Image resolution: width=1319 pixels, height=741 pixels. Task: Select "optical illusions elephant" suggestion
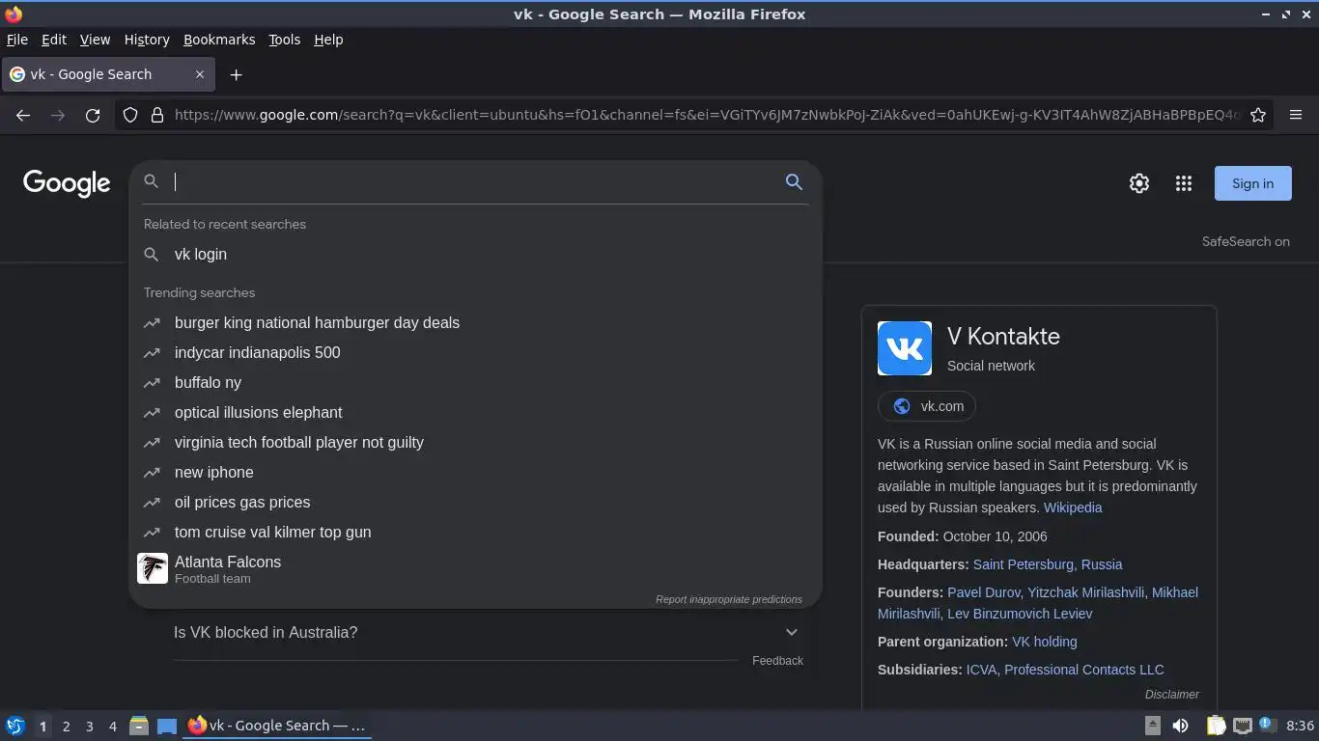coord(475,412)
